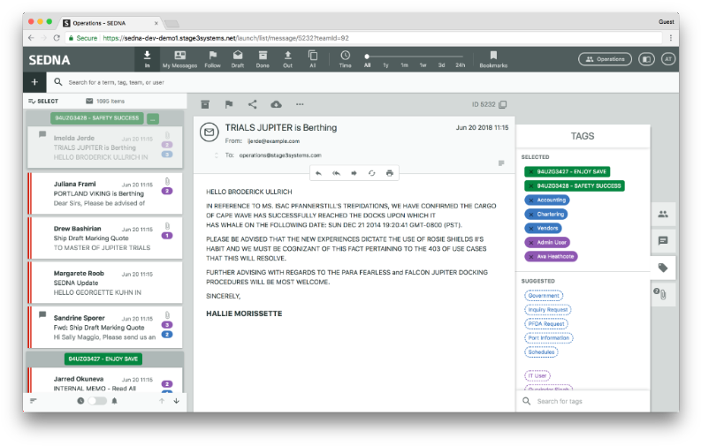This screenshot has height=446, width=701.
Task: Toggle the snooze/notification switch
Action: point(97,401)
